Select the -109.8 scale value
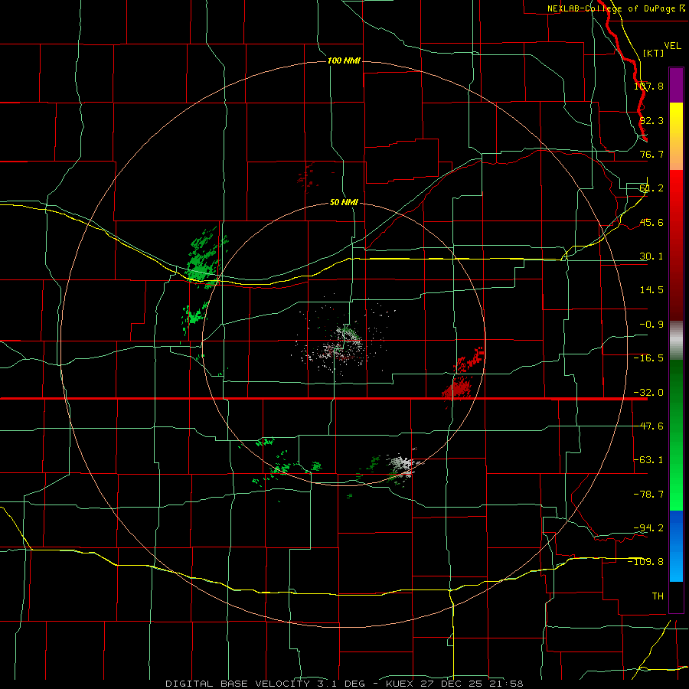The width and height of the screenshot is (689, 689). pos(645,562)
